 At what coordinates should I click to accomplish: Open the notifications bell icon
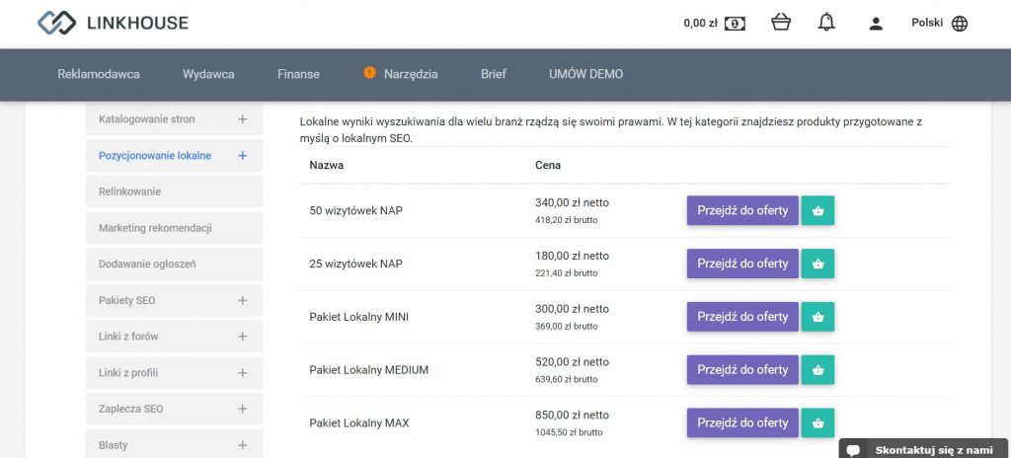826,23
